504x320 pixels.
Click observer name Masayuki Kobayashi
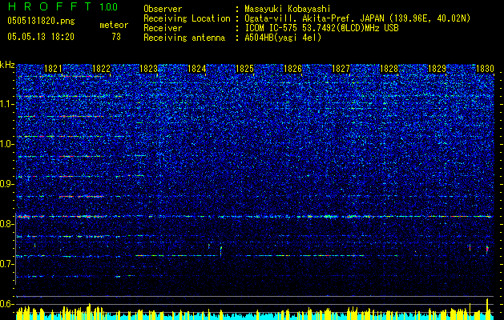287,9
